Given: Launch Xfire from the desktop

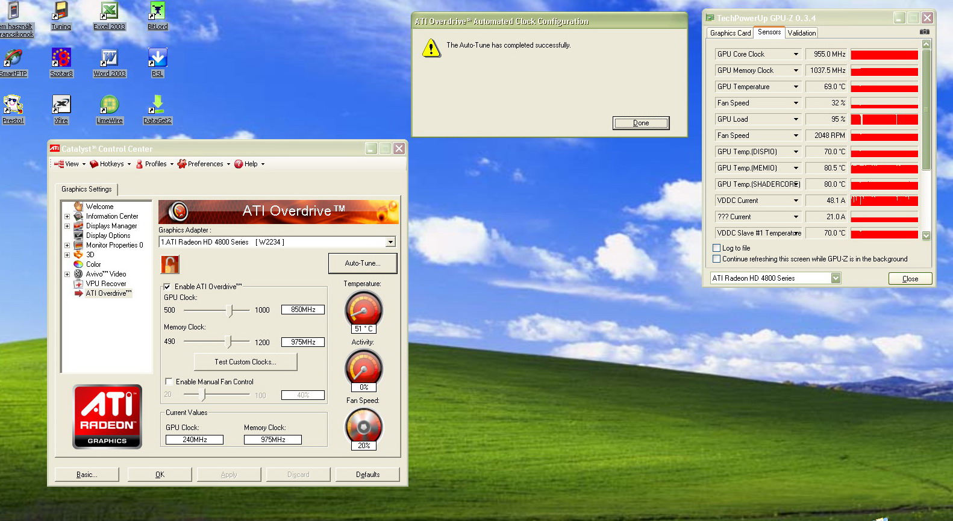Looking at the screenshot, I should click(61, 110).
